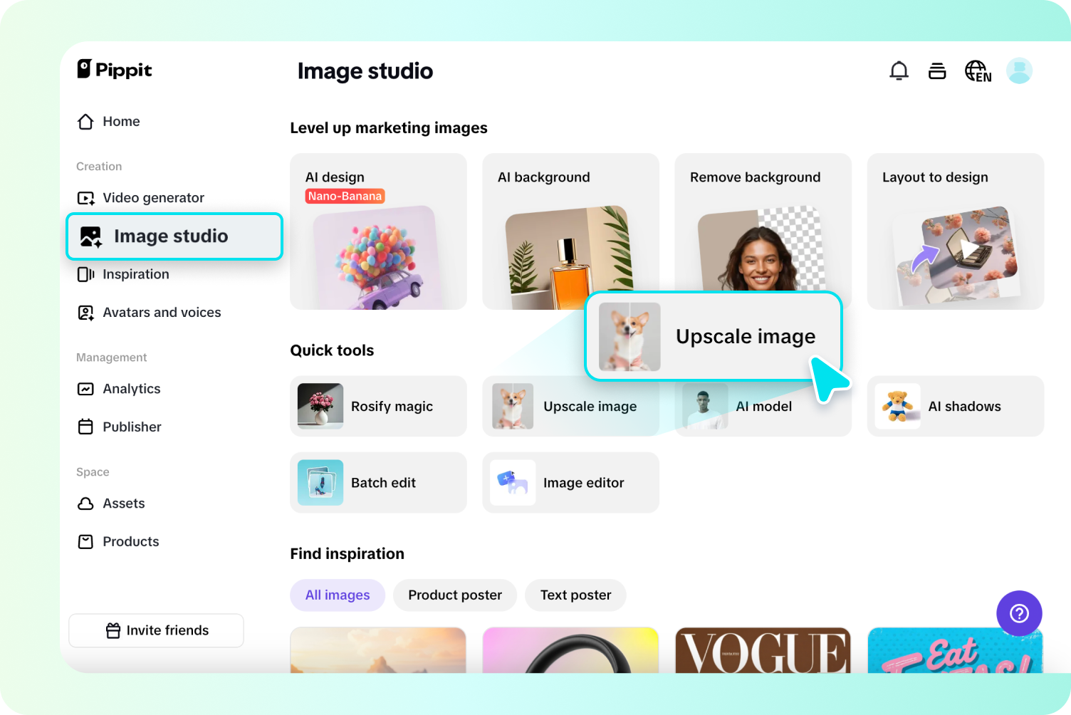Click the help question mark button

tap(1019, 613)
